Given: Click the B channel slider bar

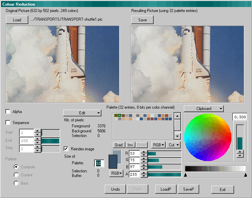Looking at the screenshot, I should tap(165, 167).
